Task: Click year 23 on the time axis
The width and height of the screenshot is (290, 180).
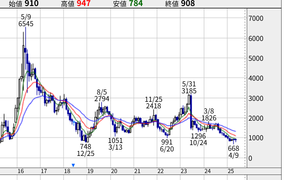Action: click(x=184, y=171)
